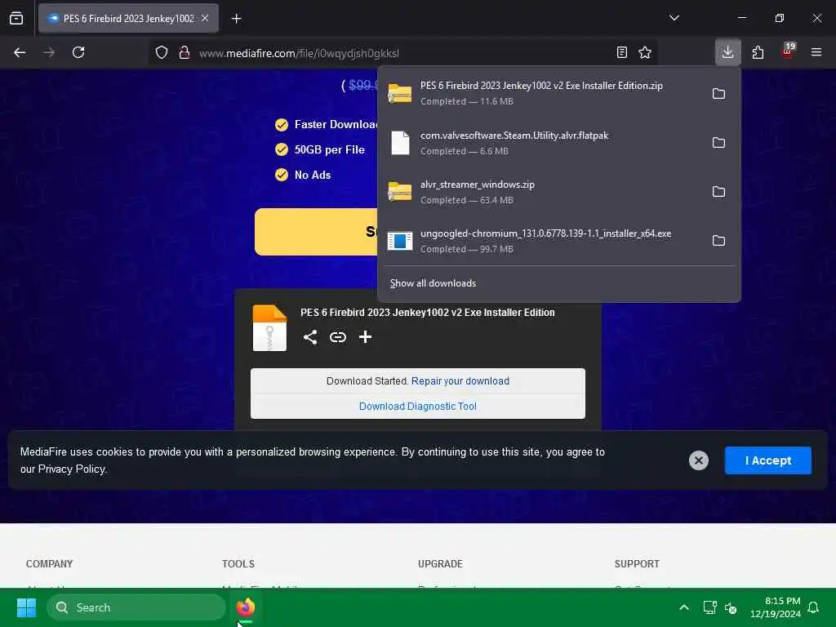836x627 pixels.
Task: Click the orange zip file icon
Action: point(269,328)
